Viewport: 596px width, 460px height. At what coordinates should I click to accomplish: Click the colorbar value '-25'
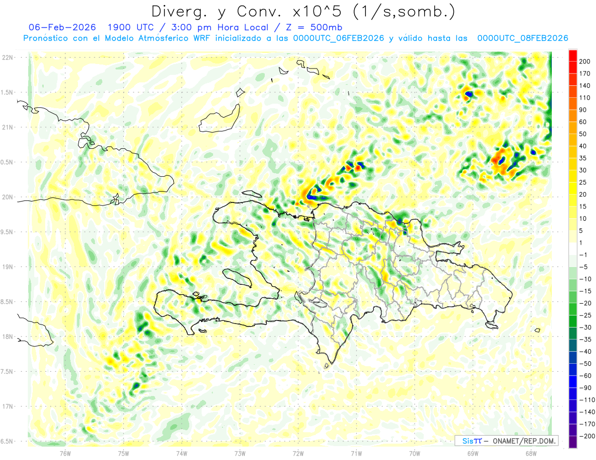click(x=587, y=315)
